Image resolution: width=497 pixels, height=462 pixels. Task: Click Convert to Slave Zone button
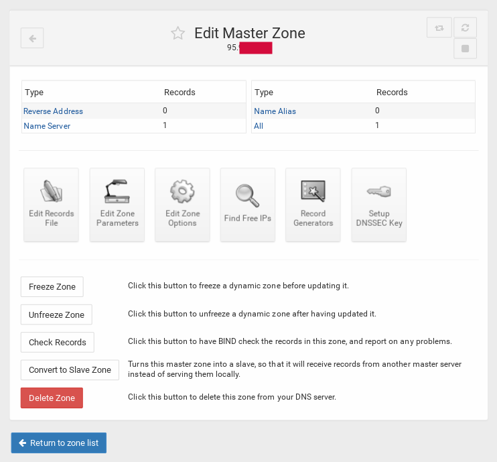[70, 370]
